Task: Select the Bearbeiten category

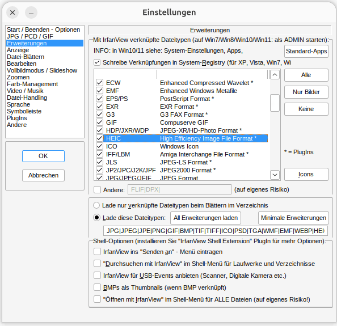Action: point(22,63)
